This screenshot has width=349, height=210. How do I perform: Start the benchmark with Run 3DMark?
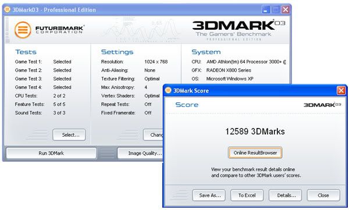[51, 153]
